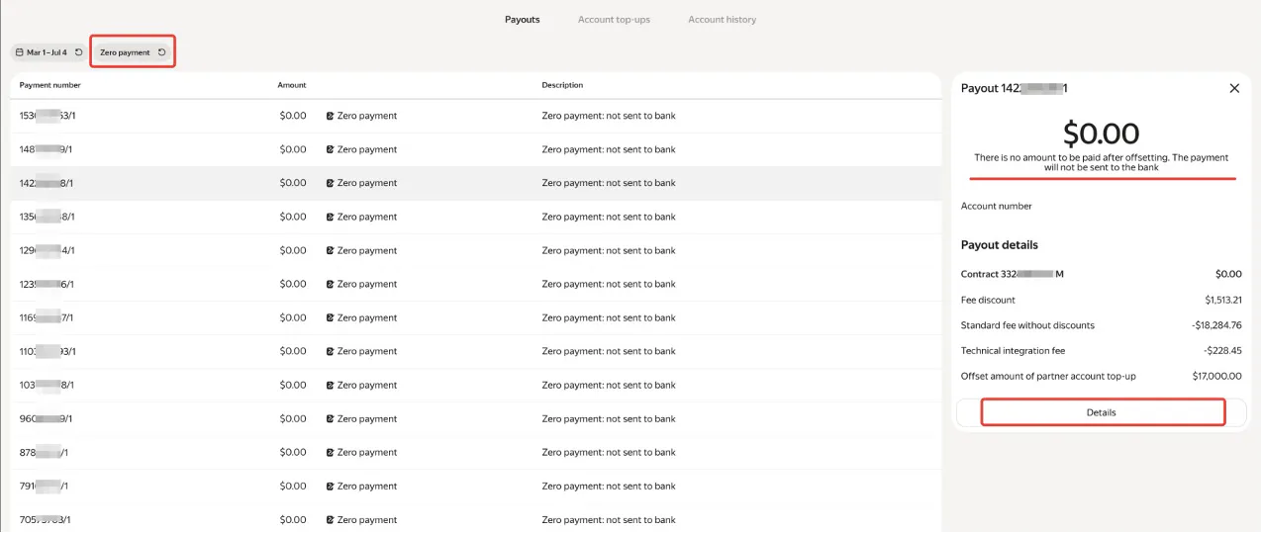Viewport: 1262px width, 533px height.
Task: Click the -$18,284.76 standard fee value
Action: point(1216,325)
